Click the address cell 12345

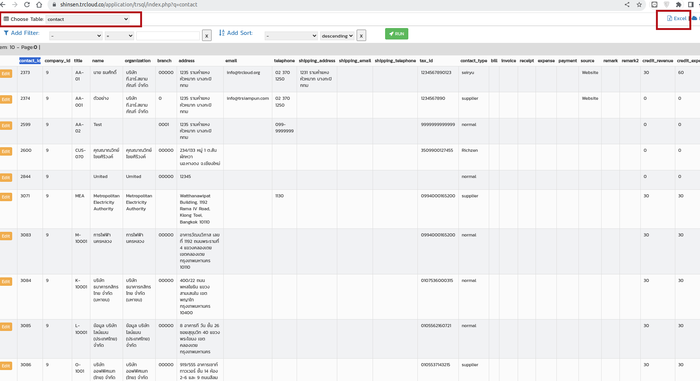coord(185,176)
